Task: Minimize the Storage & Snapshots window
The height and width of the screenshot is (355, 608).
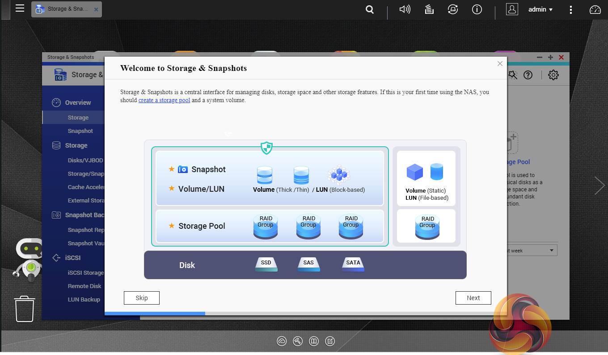Action: pos(540,57)
